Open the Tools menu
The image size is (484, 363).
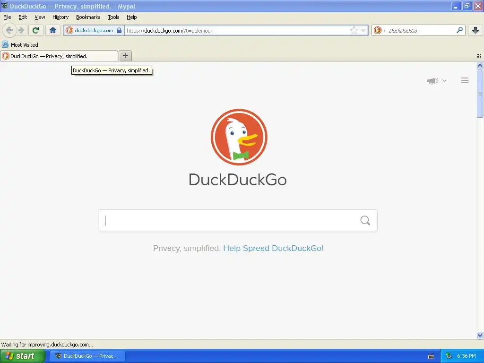tap(113, 17)
